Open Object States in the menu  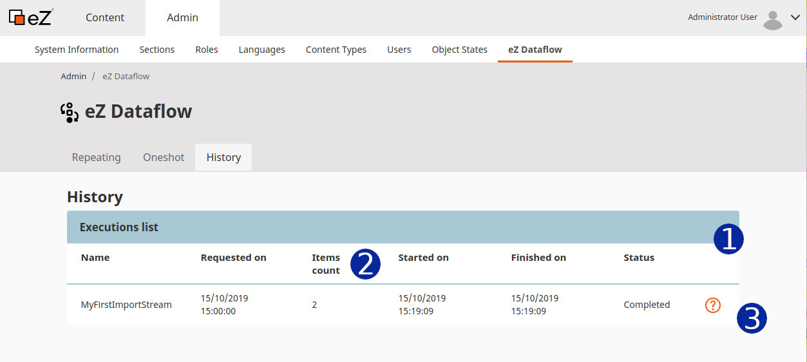coord(460,50)
